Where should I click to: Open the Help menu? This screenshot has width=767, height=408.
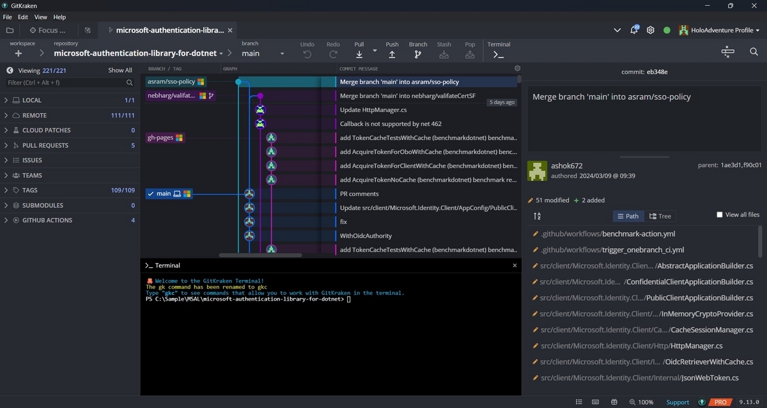[x=59, y=17]
